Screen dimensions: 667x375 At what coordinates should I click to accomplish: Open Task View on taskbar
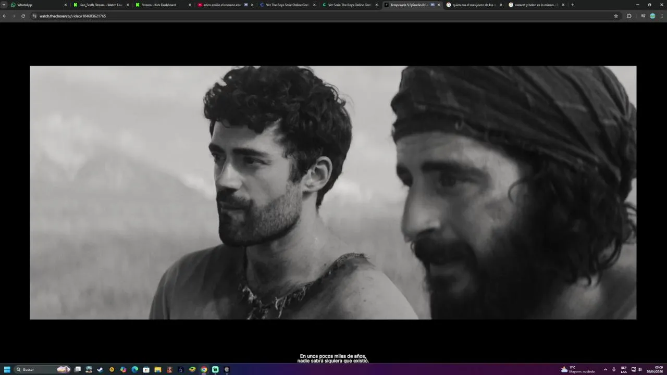(78, 369)
